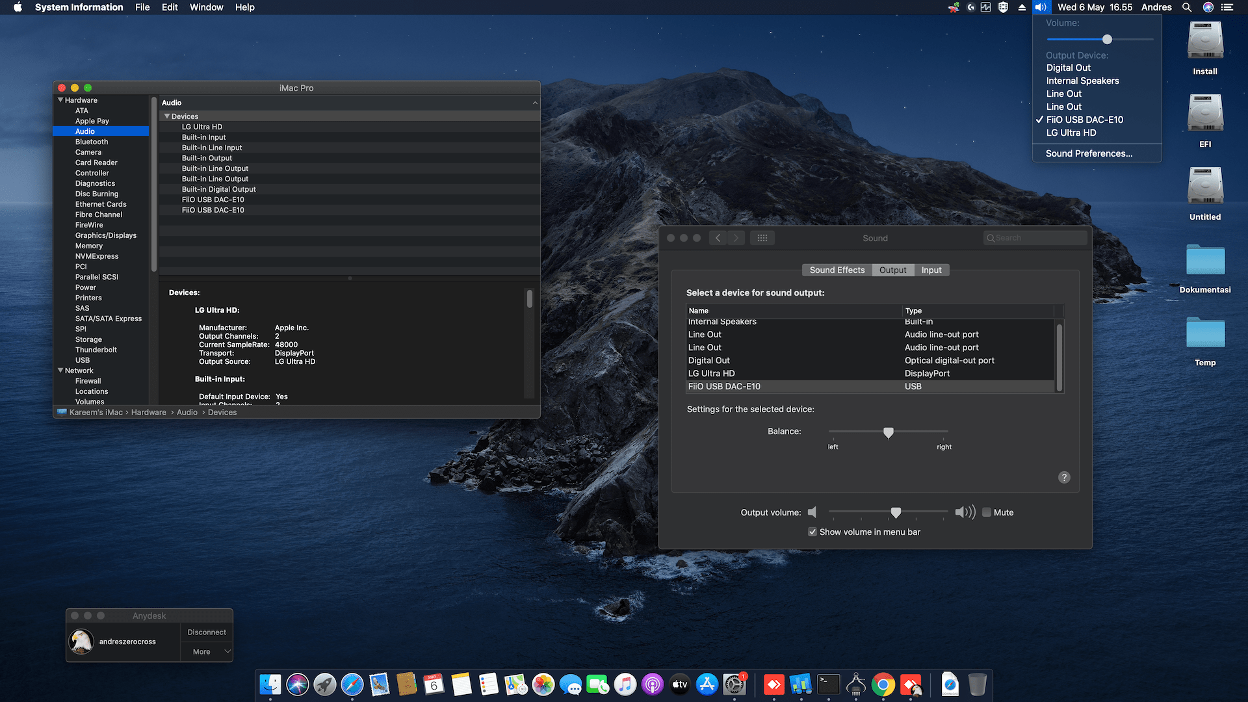Go back in the Sound preferences window
Screen dimensions: 1248x702
tap(718, 238)
